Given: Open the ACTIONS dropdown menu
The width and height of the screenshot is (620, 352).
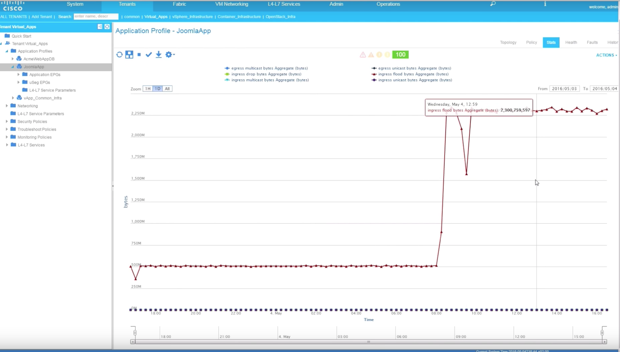Looking at the screenshot, I should (606, 55).
